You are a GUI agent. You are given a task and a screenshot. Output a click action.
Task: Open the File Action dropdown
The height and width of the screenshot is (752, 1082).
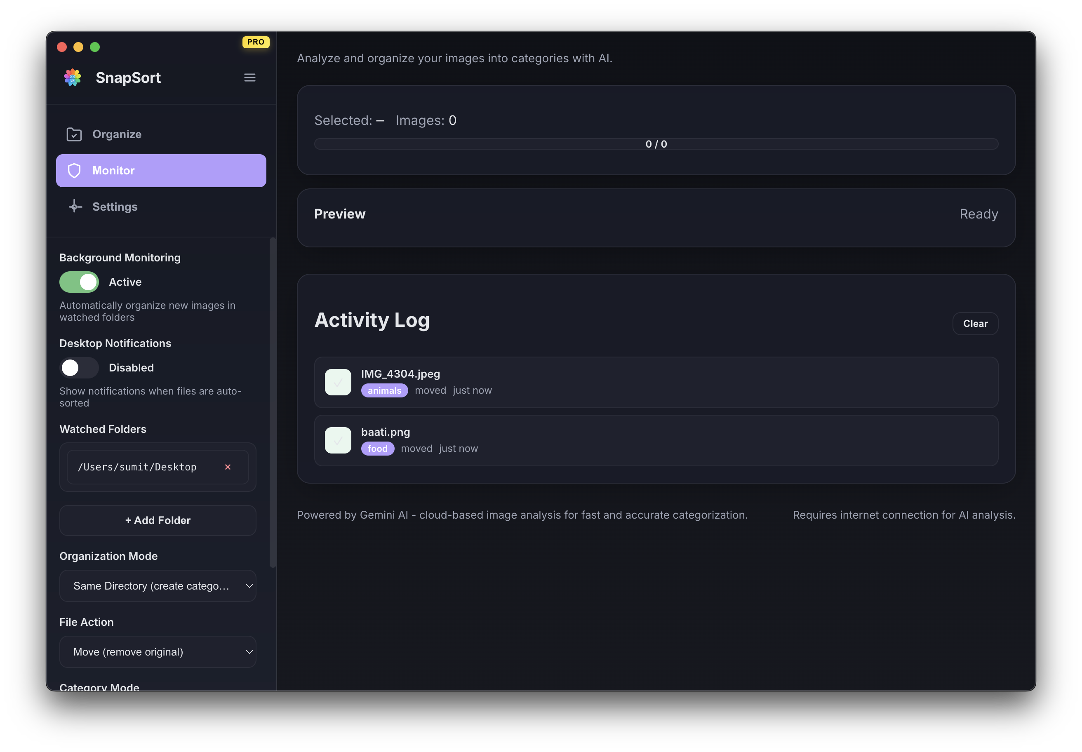158,652
